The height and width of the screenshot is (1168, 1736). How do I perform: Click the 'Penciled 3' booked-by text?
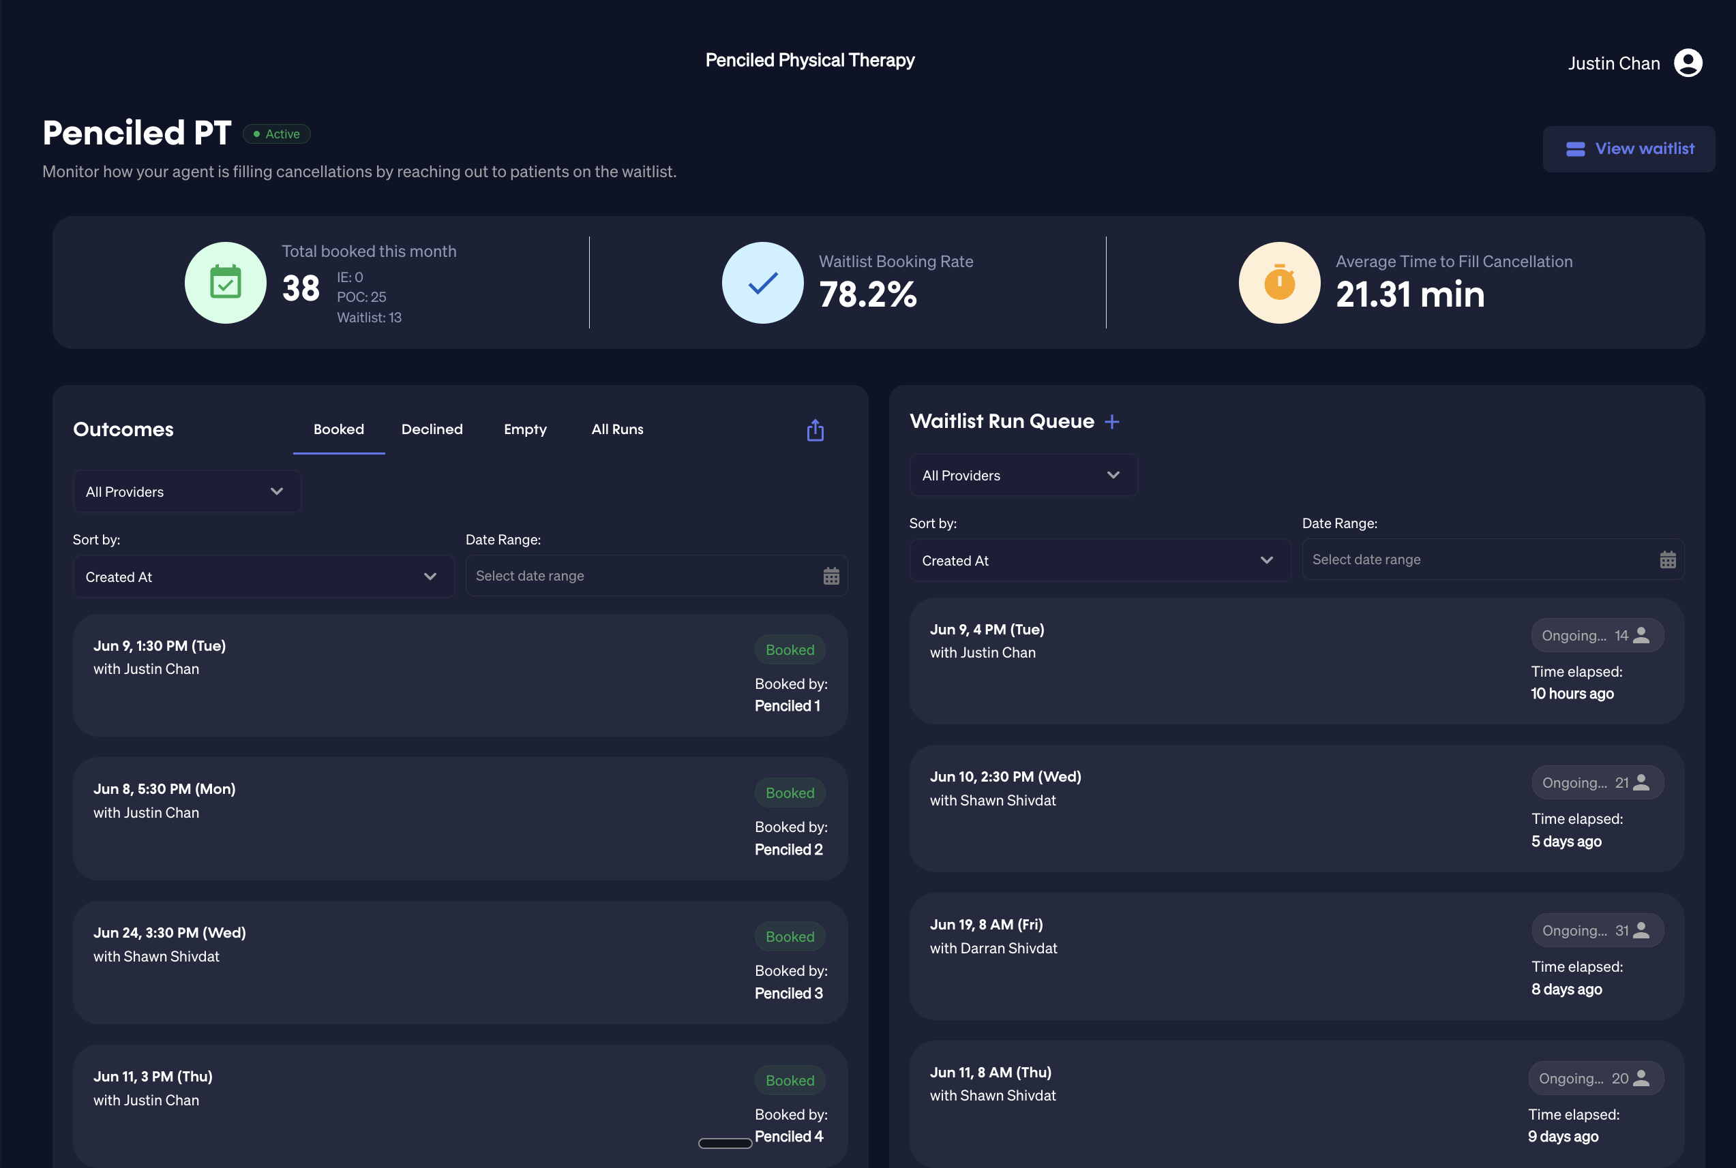coord(789,994)
